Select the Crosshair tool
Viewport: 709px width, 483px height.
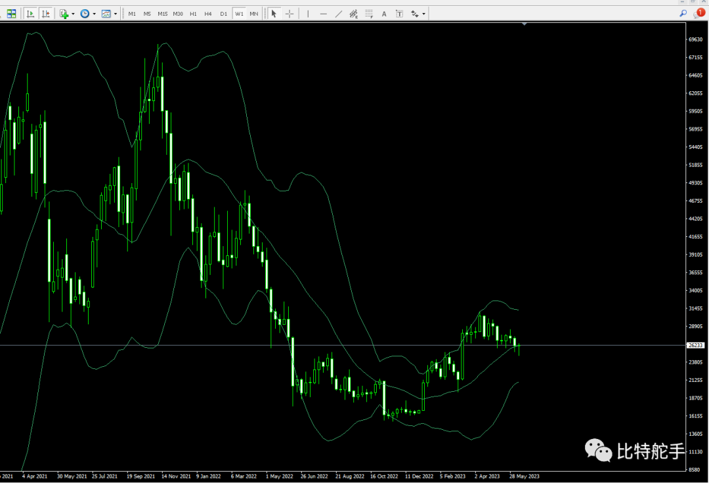click(290, 14)
